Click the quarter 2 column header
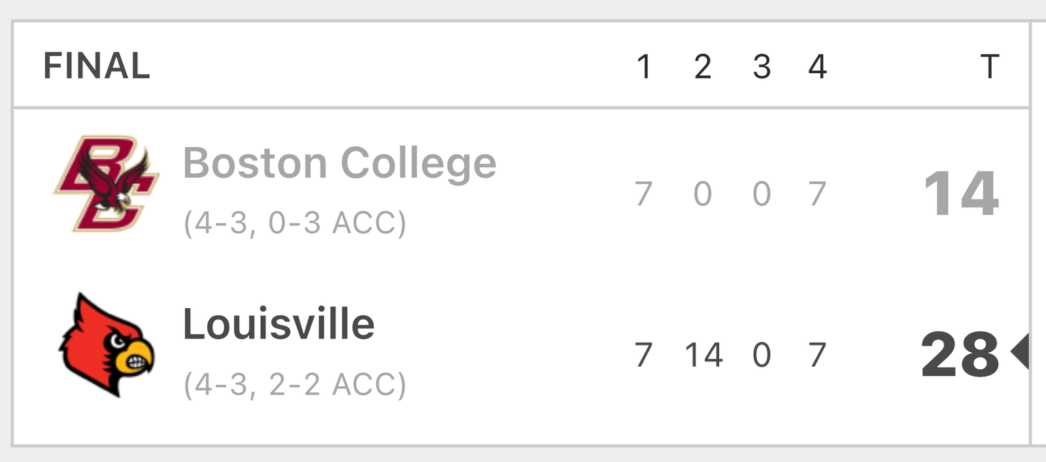 click(703, 67)
